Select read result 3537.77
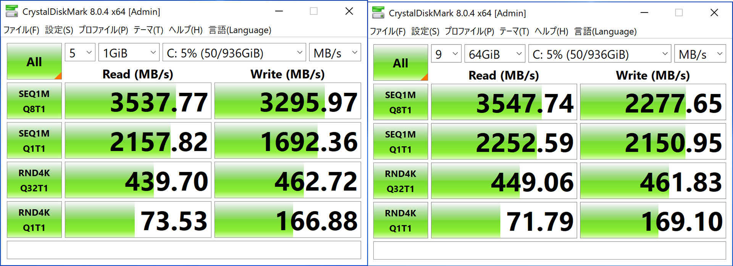 138,101
